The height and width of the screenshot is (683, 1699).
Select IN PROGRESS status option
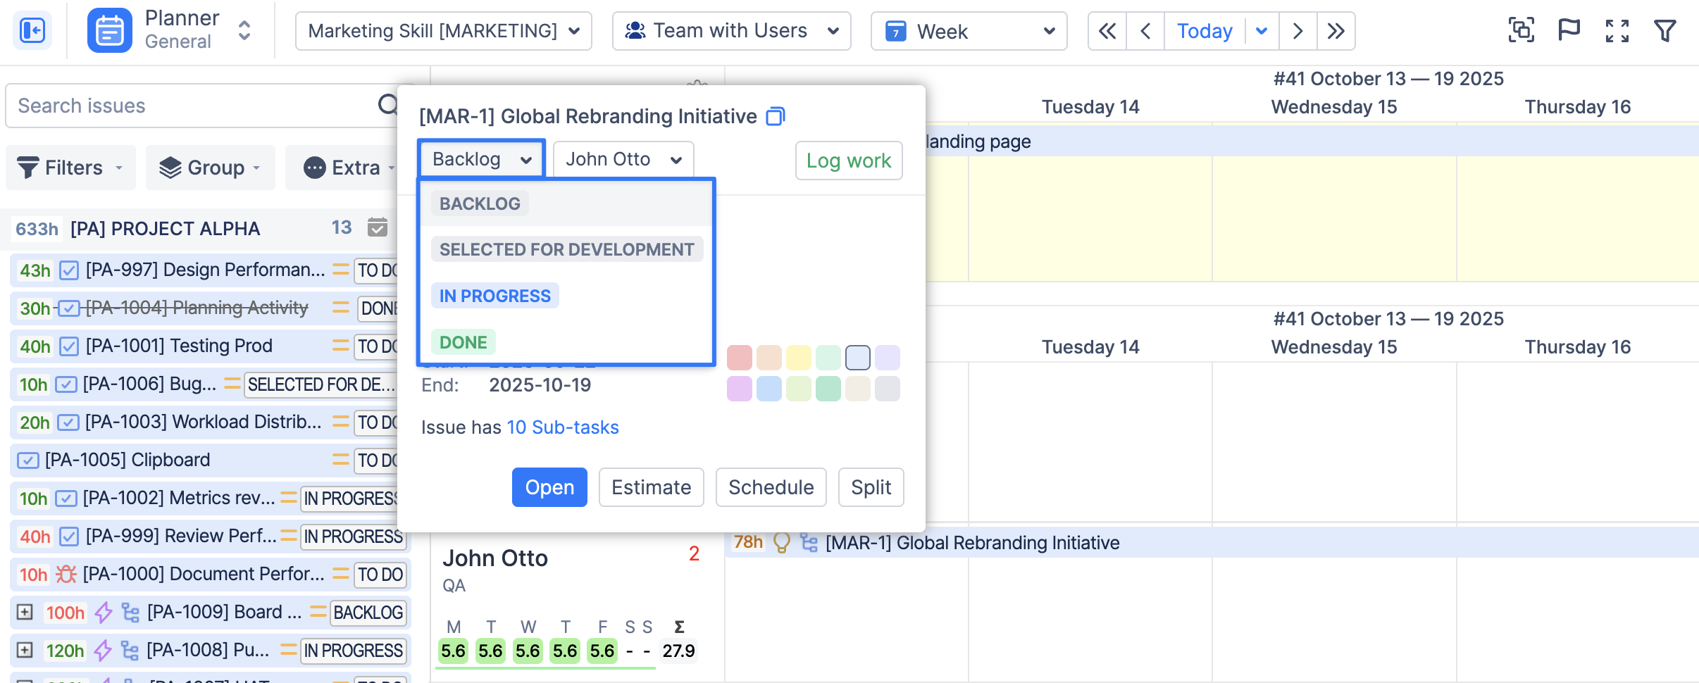click(494, 296)
